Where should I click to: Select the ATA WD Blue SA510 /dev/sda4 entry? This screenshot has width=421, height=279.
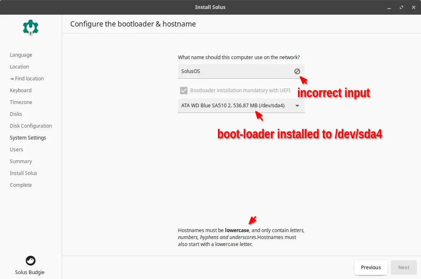(241, 106)
